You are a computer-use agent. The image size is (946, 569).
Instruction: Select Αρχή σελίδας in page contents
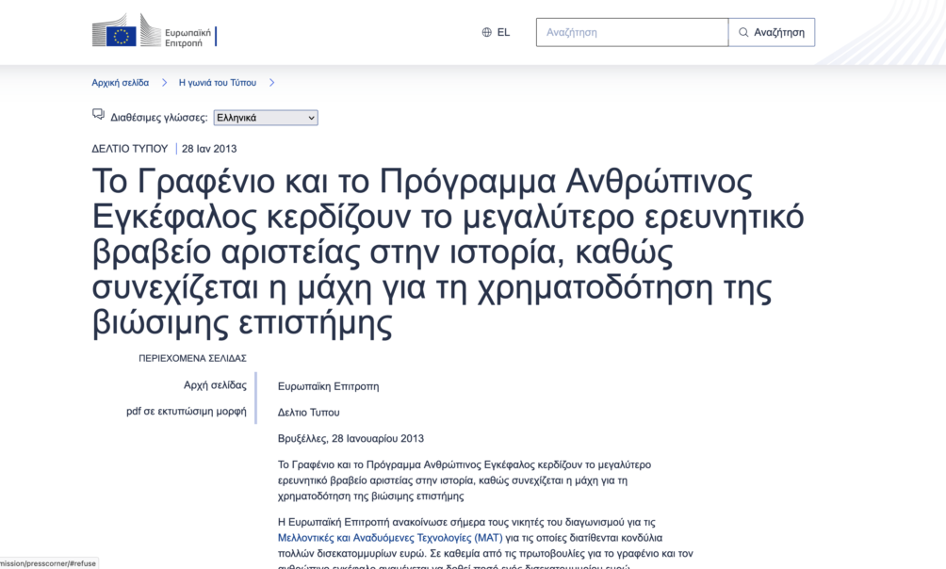coord(215,385)
